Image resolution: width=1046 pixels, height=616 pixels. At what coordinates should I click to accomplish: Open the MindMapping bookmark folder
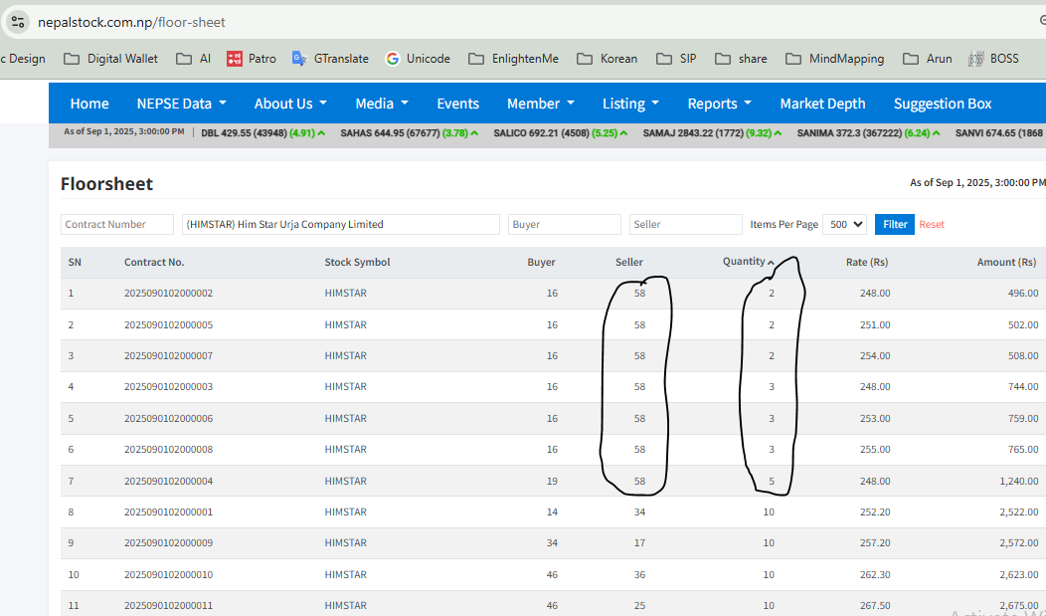click(835, 59)
